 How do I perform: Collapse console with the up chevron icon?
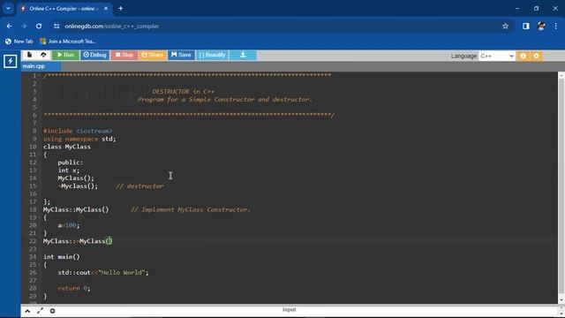(27, 311)
